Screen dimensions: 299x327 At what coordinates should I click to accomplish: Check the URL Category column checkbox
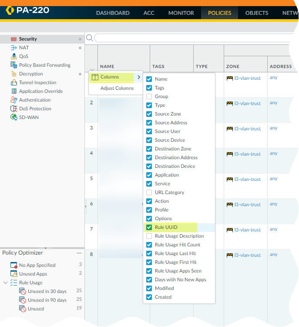point(149,192)
